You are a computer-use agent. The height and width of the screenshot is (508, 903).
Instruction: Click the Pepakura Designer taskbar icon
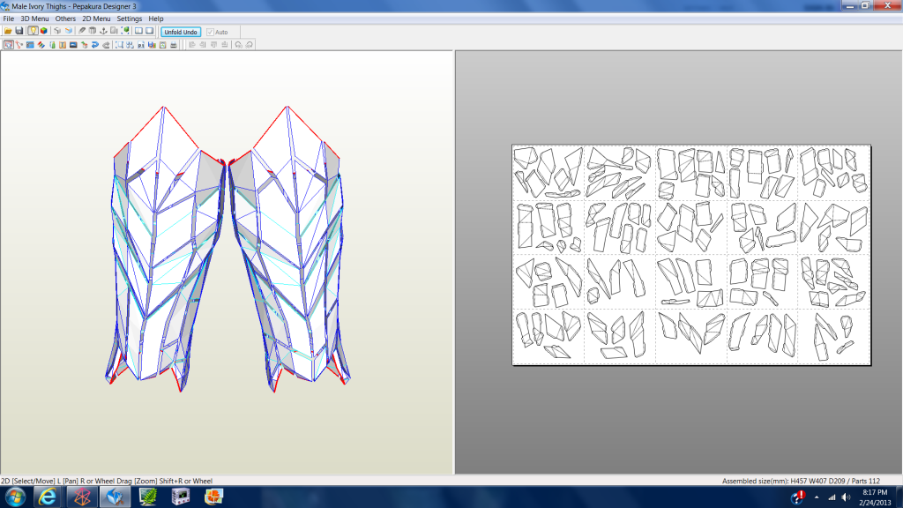[x=116, y=497]
